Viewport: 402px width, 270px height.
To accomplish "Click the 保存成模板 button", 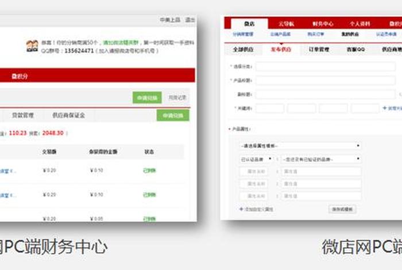I will coord(342,209).
